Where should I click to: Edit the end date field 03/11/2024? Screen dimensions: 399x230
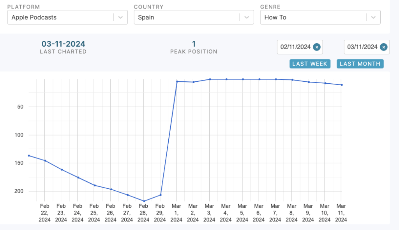[x=362, y=47]
